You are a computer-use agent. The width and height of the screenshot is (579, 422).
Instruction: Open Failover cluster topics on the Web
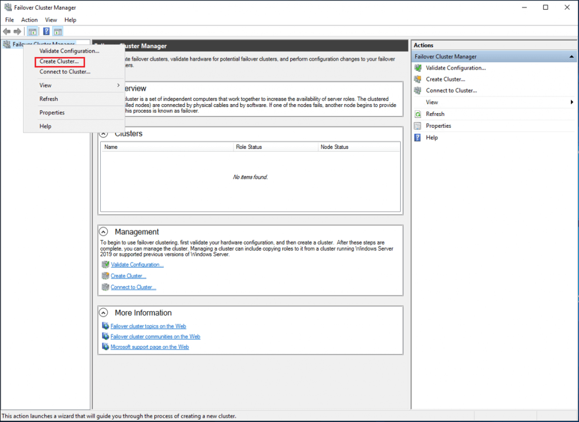point(148,326)
